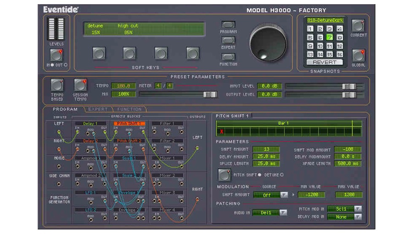This screenshot has width=413, height=234.
Task: Click the fourth soft key button
Action: (193, 54)
